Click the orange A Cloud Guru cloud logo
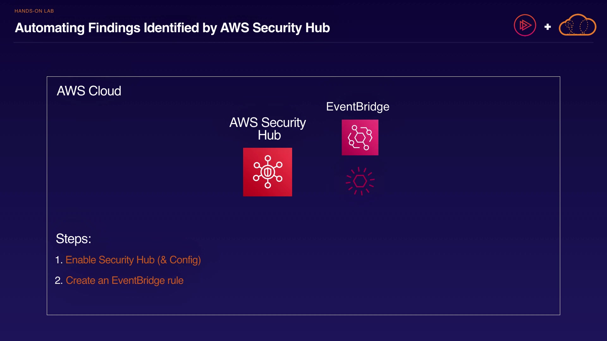This screenshot has height=341, width=607. 577,25
